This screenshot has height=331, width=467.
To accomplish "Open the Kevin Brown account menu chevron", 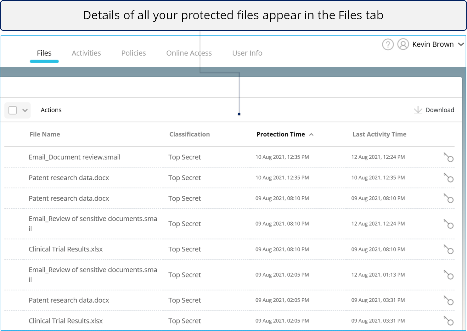I will click(461, 44).
